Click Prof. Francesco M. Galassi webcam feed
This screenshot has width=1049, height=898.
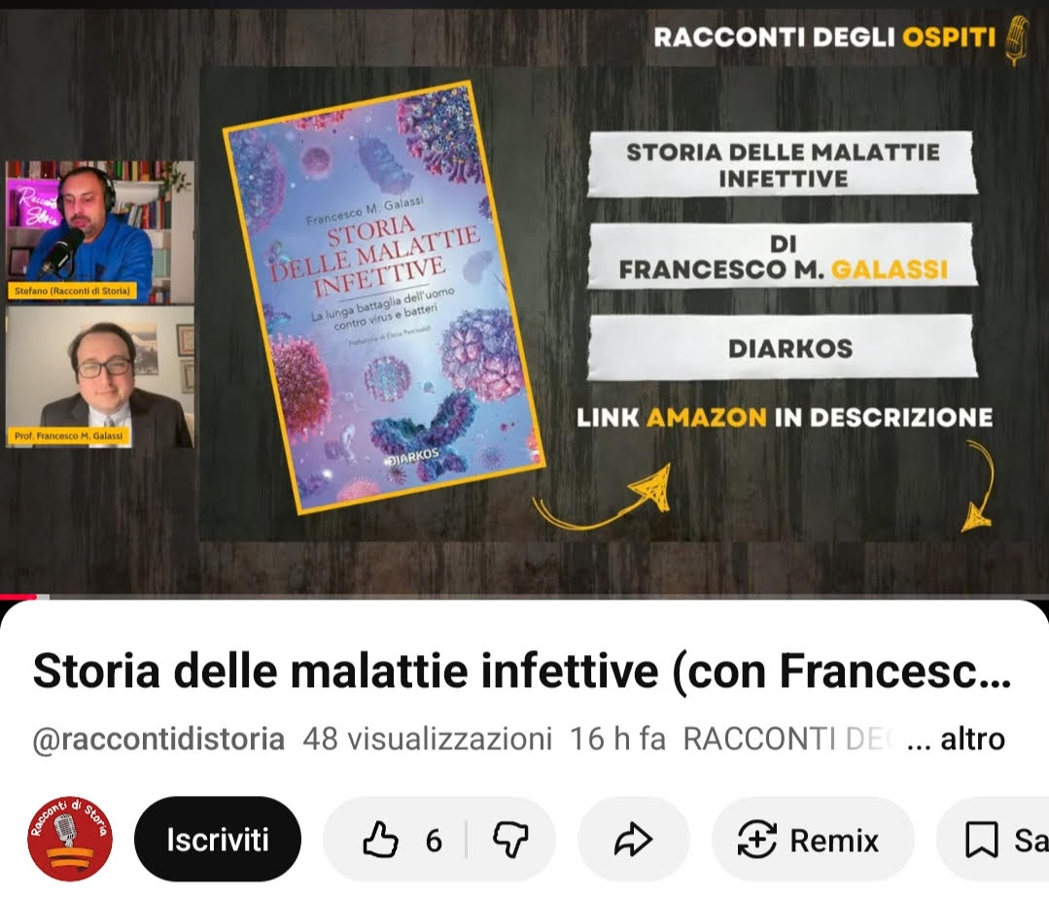[x=100, y=377]
